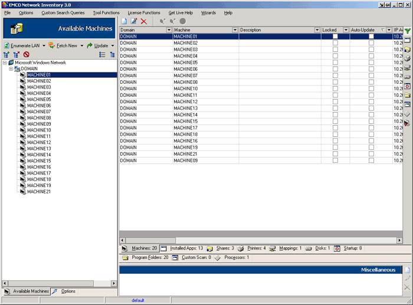Toggle Locked checkbox for MACHINE15
This screenshot has width=413, height=305.
(335, 121)
